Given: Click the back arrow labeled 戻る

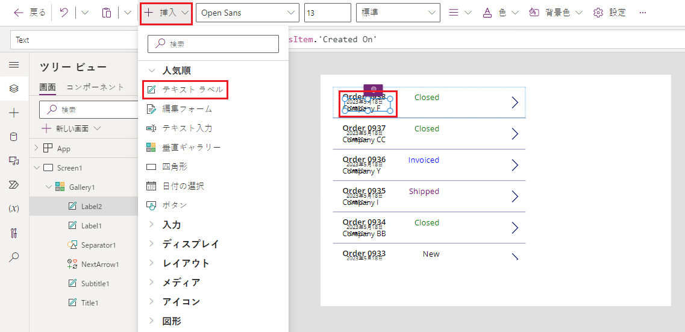Looking at the screenshot, I should coord(30,13).
